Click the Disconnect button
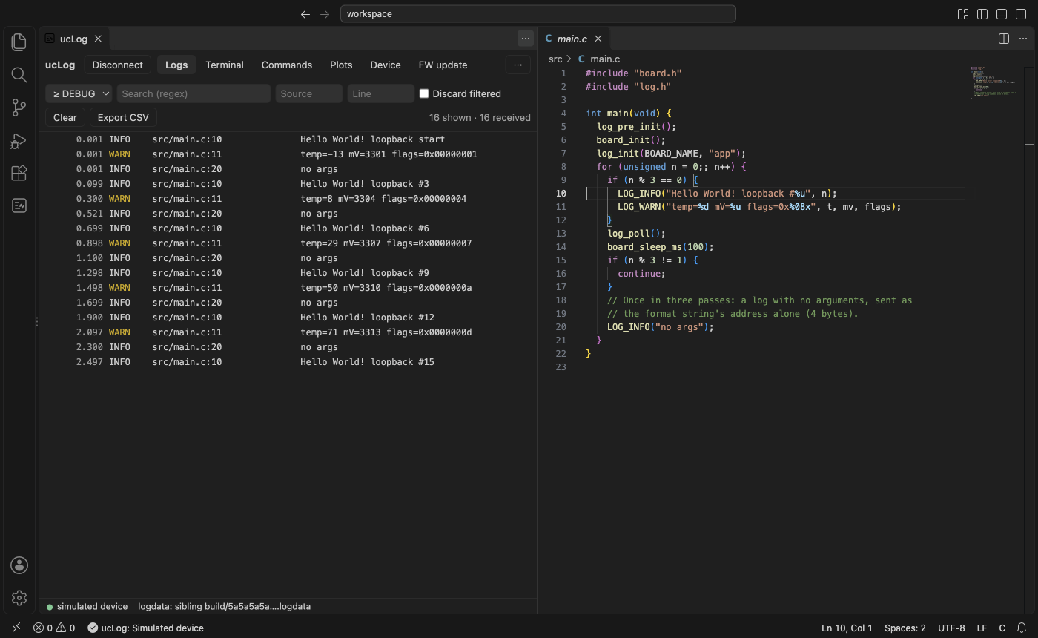This screenshot has width=1038, height=638. (118, 65)
